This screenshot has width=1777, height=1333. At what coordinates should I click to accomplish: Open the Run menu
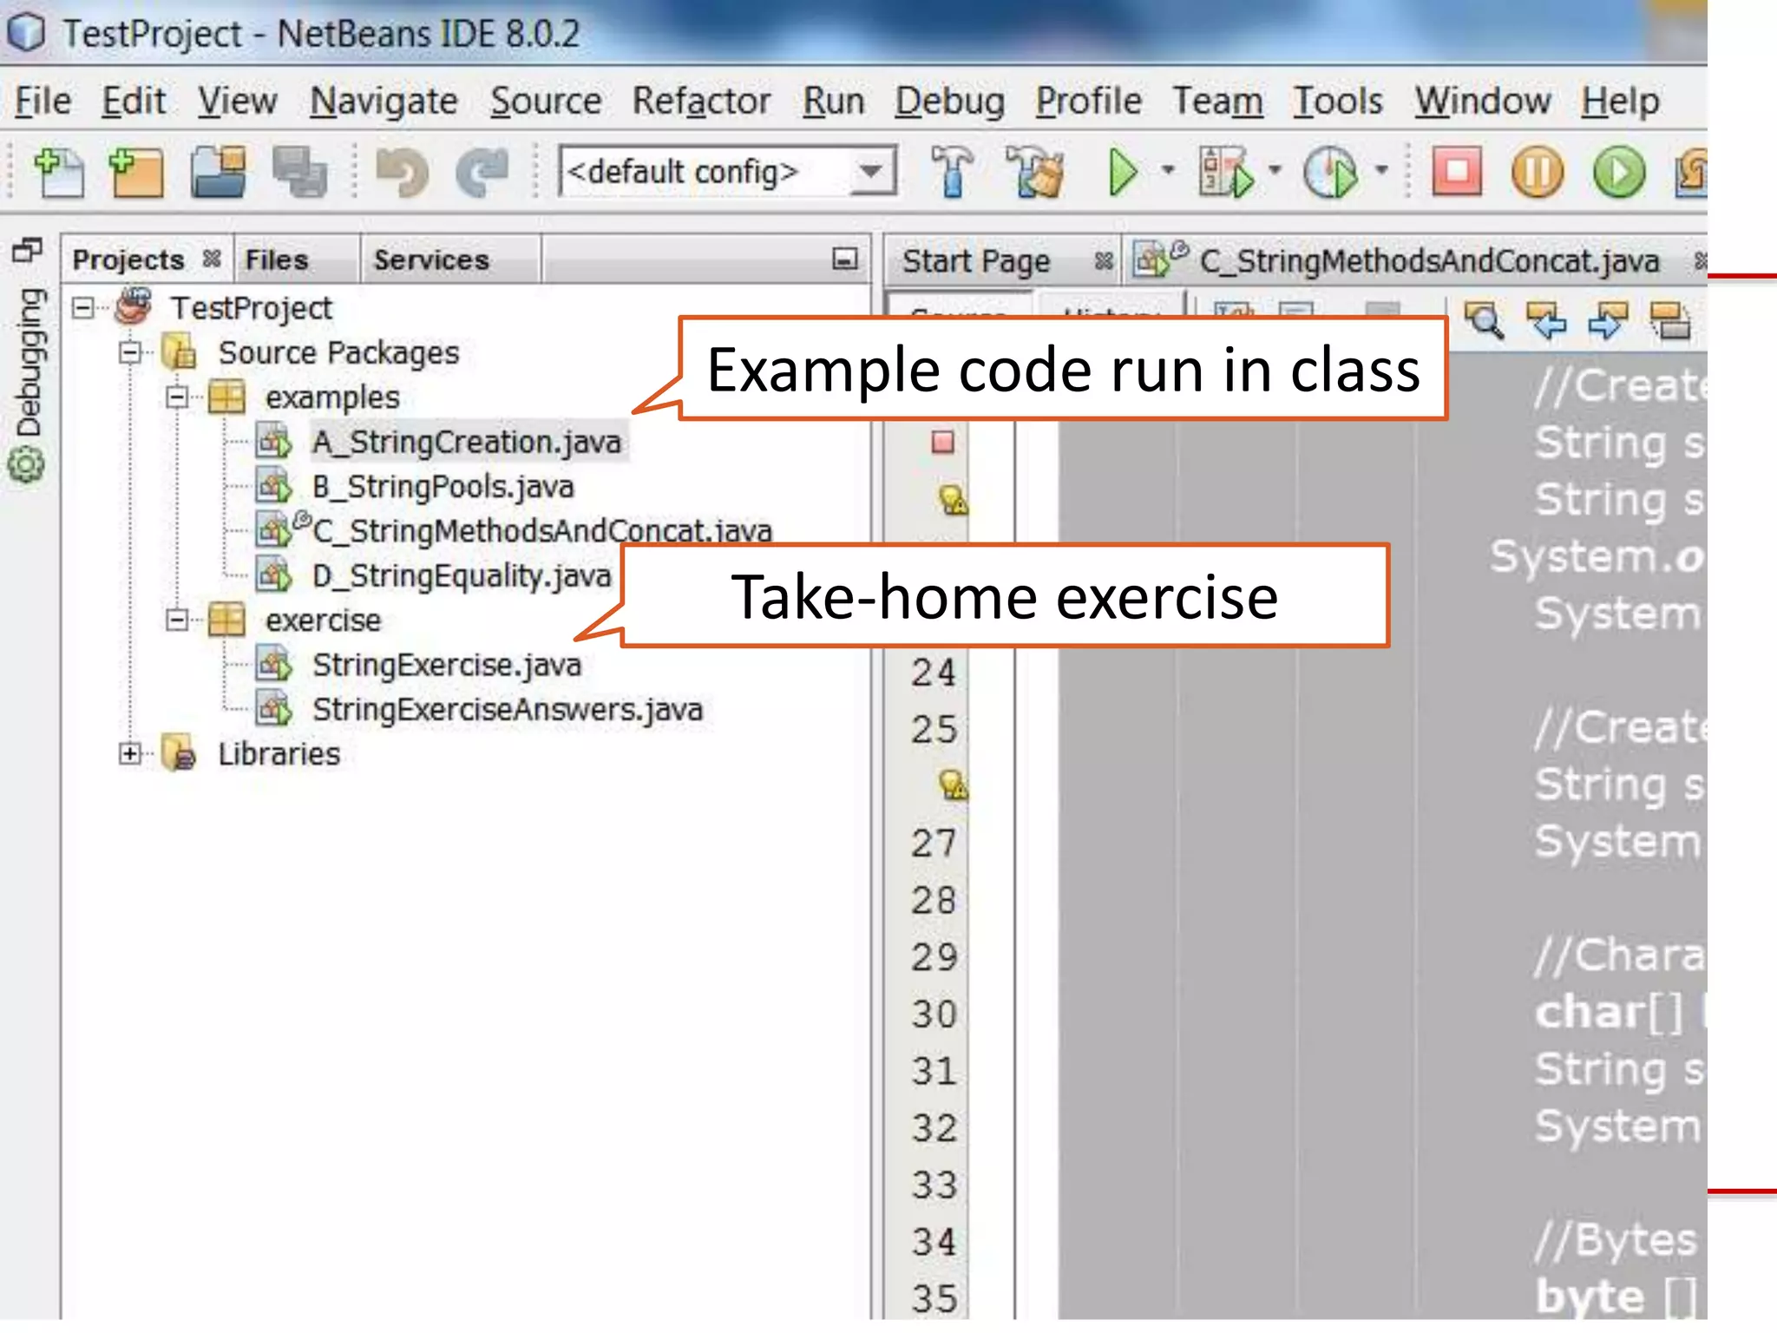pos(833,101)
